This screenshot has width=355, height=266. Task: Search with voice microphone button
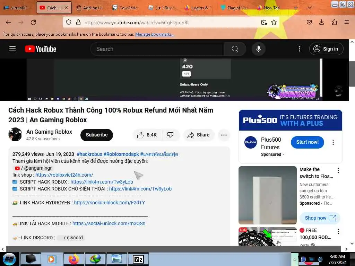259,49
